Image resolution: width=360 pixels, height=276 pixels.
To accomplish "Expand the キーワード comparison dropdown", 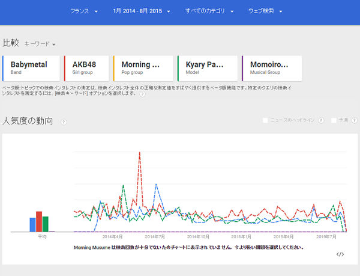I will [40, 44].
